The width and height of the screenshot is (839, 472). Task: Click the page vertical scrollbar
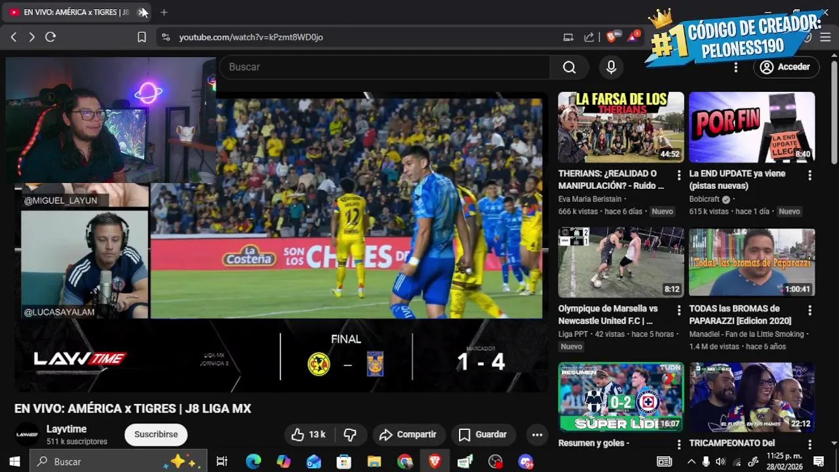[834, 111]
